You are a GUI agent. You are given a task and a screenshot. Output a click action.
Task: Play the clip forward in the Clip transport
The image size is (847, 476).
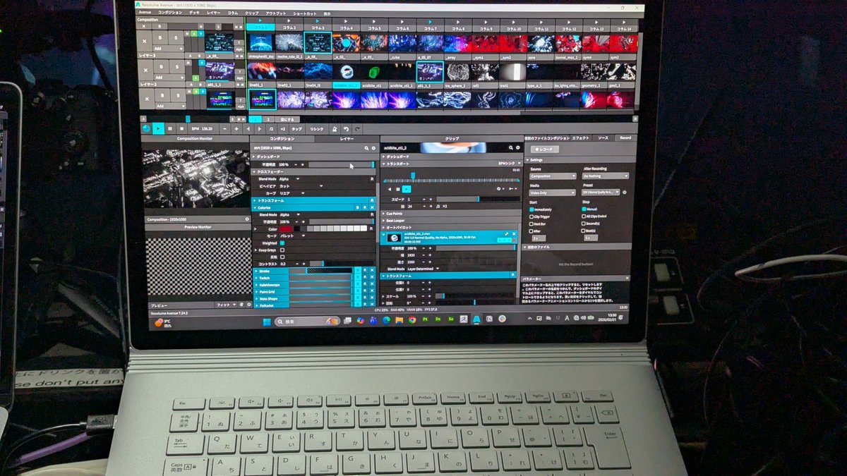[407, 189]
